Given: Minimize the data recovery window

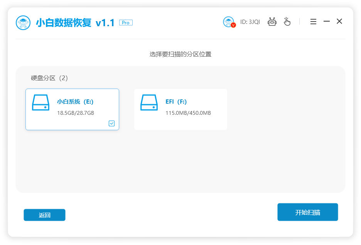Looking at the screenshot, I should 326,22.
